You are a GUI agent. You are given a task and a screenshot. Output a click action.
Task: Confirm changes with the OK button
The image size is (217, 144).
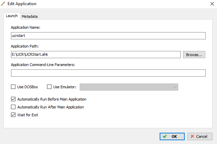click(172, 136)
